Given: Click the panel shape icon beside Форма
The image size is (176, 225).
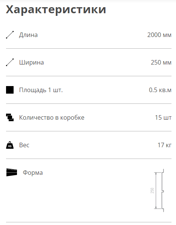Looking at the screenshot, I should (x=12, y=172).
